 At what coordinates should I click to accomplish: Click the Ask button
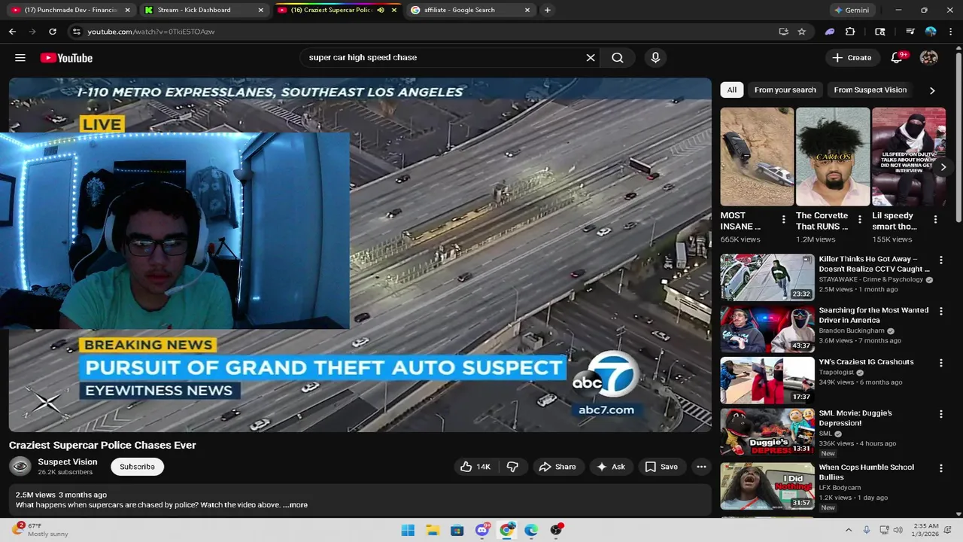click(x=611, y=467)
